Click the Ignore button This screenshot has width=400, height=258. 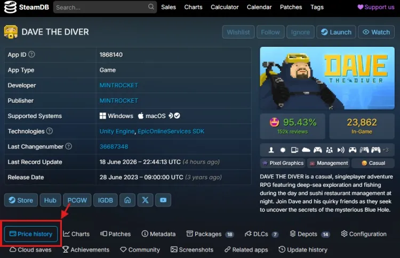[300, 32]
